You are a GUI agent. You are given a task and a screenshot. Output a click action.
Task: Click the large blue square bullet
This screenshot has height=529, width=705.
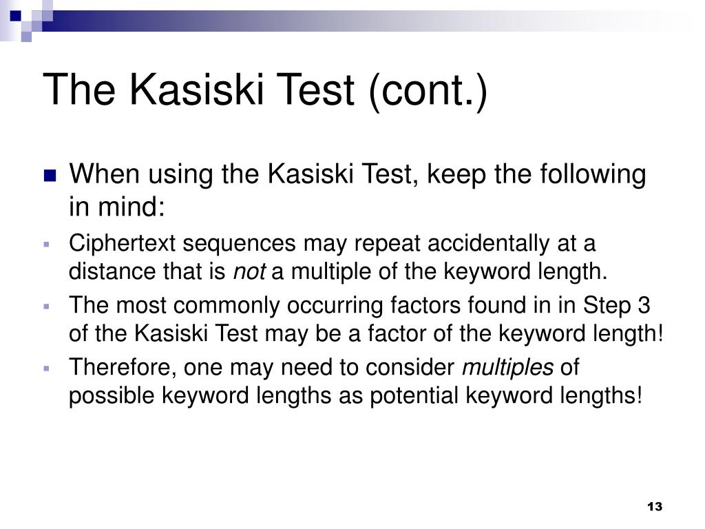coord(50,175)
